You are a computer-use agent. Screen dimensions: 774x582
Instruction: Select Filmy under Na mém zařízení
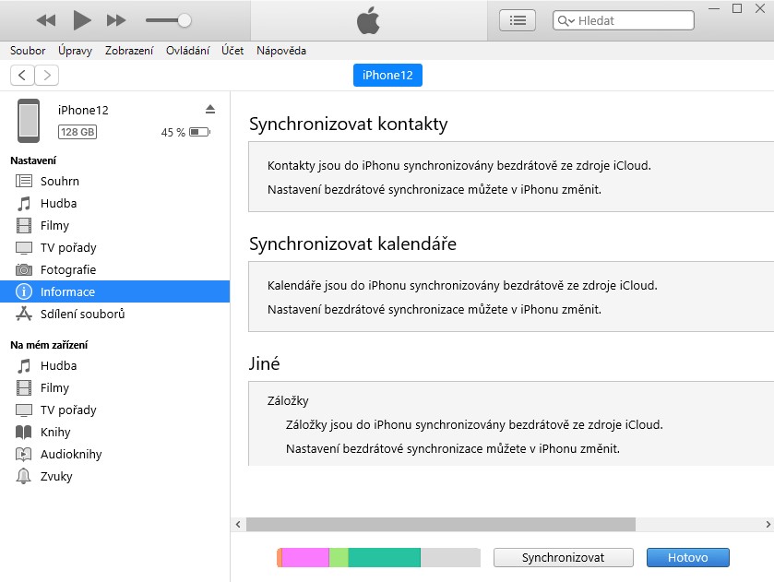coord(114,388)
